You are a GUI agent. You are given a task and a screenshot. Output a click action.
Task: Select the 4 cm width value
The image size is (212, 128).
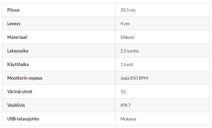coord(125,24)
